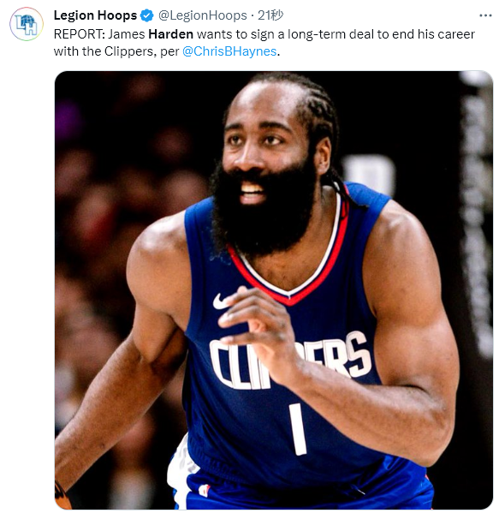Image resolution: width=499 pixels, height=513 pixels.
Task: Click the phrase "with the Clippers, per"
Action: [x=116, y=51]
